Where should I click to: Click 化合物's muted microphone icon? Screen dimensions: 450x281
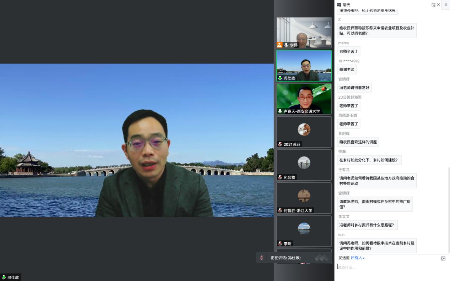280,177
